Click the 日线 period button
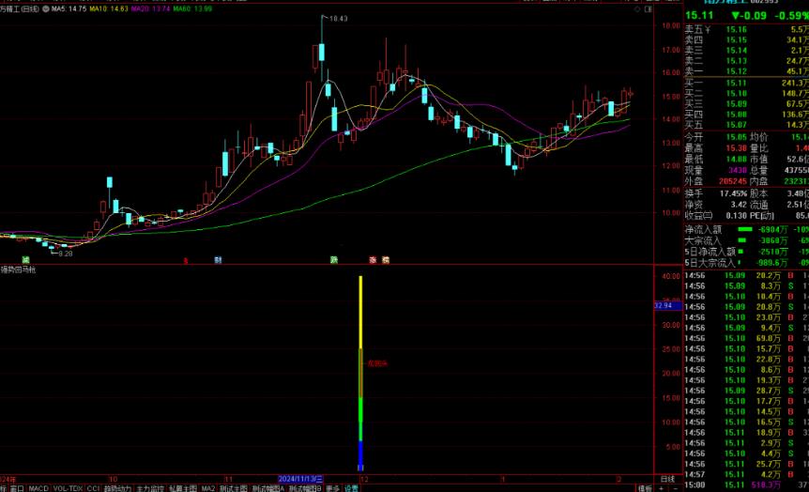The height and width of the screenshot is (492, 809). 667,479
